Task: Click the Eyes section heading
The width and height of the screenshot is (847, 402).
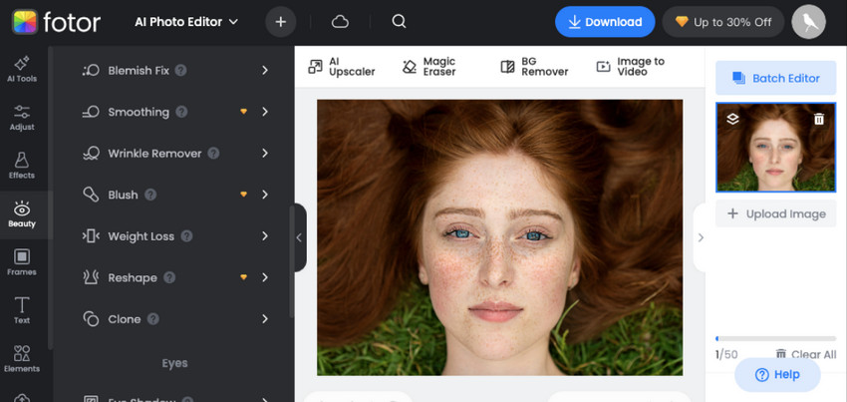Action: [175, 363]
